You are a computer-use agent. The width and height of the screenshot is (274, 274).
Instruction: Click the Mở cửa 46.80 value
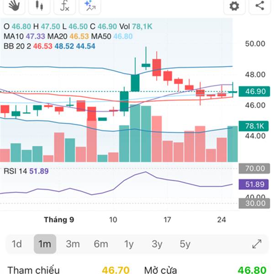coord(252,270)
